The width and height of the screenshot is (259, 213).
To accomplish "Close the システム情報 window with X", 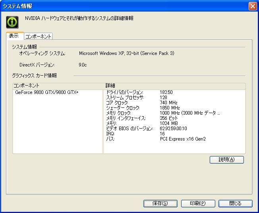I will click(253, 6).
